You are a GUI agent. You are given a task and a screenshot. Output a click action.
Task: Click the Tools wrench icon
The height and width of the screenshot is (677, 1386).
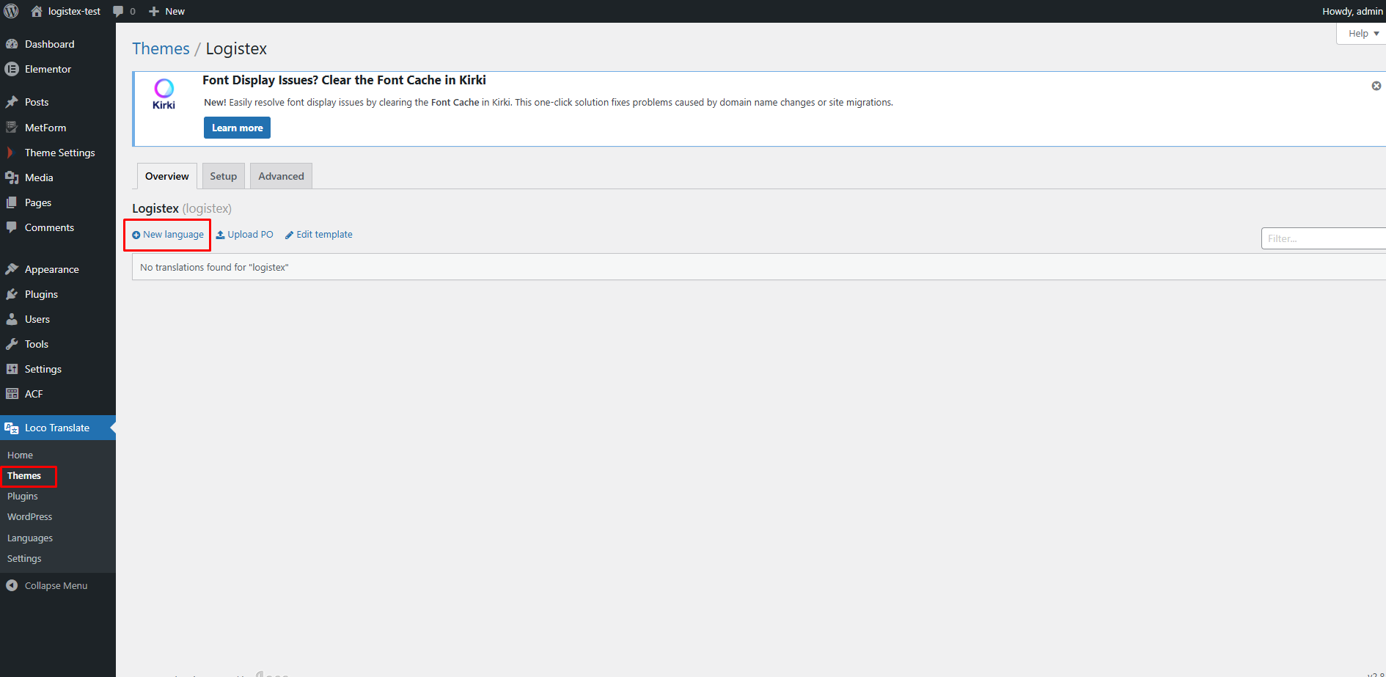click(x=12, y=344)
